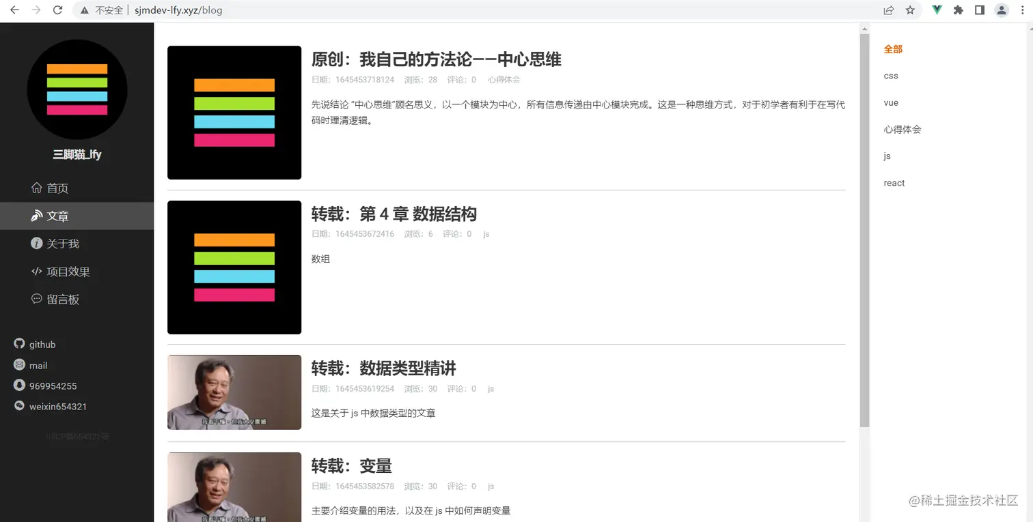The width and height of the screenshot is (1033, 522).
Task: Open the Chrome three-dot menu
Action: pyautogui.click(x=1023, y=10)
